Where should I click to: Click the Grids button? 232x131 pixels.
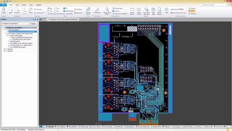point(167,11)
